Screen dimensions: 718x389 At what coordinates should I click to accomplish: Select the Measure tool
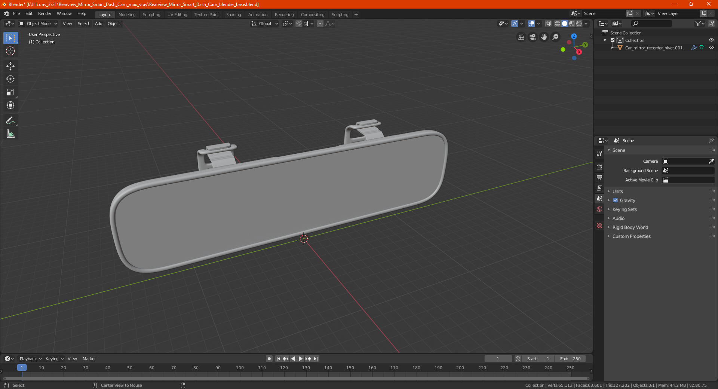(10, 134)
